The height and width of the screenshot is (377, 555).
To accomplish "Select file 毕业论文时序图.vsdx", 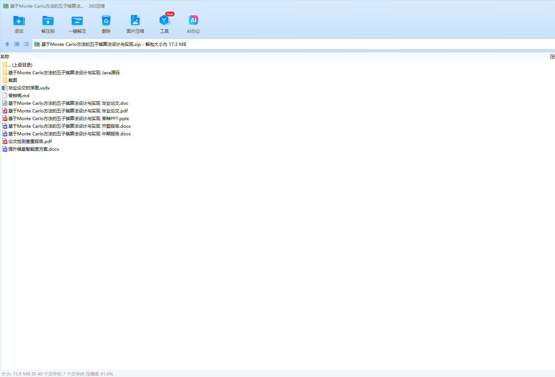I will [29, 88].
